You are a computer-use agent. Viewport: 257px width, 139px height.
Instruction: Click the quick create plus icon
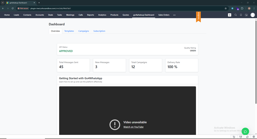tap(229, 15)
